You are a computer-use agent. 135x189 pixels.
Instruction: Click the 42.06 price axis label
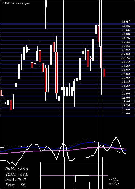(x=126, y=34)
